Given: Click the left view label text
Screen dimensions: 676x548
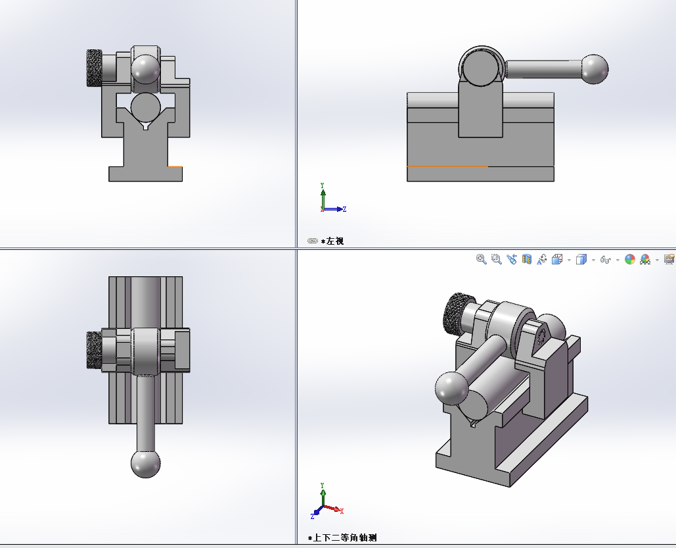Looking at the screenshot, I should tap(332, 241).
